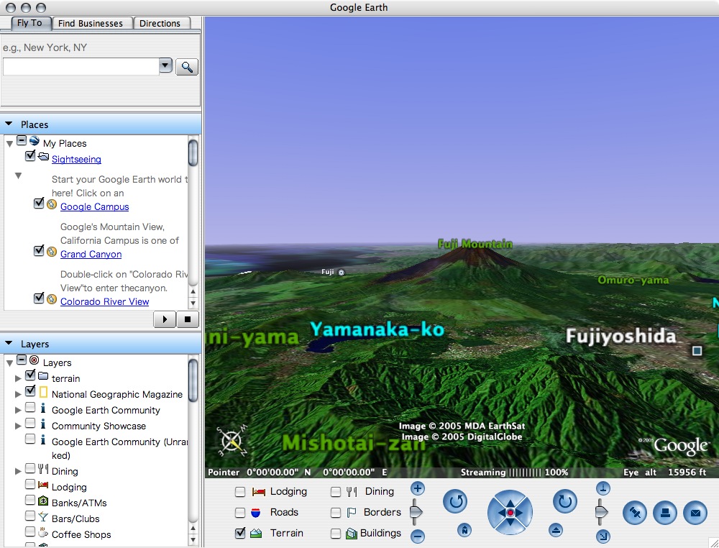Click the print button
This screenshot has width=719, height=548.
point(665,513)
